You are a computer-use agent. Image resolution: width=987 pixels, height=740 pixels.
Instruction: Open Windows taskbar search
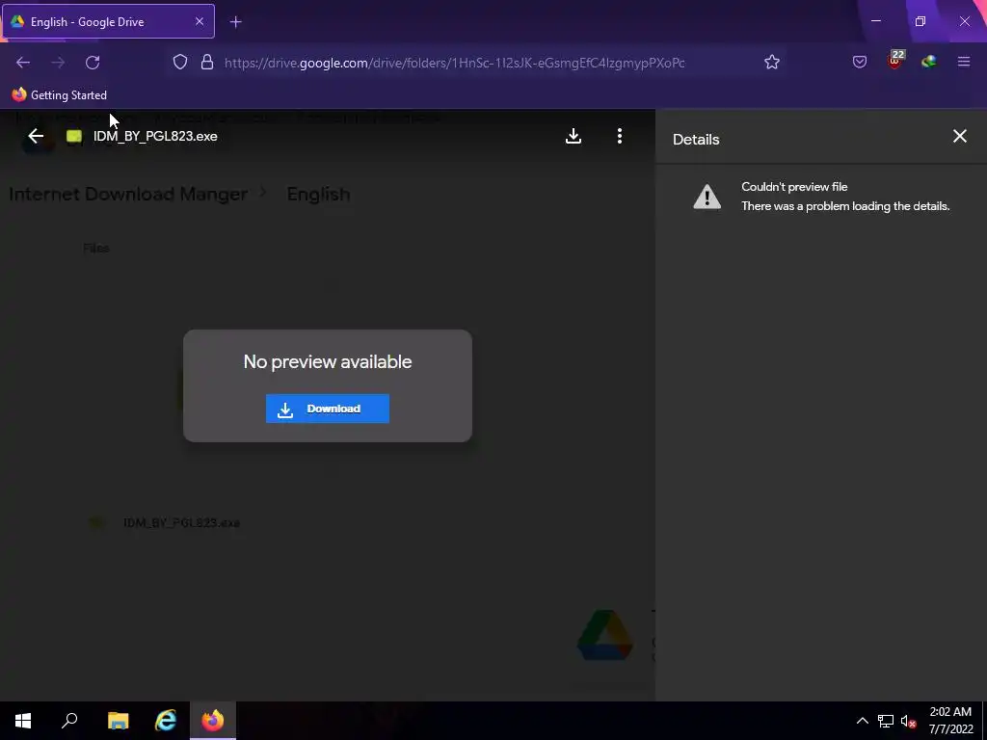click(69, 721)
